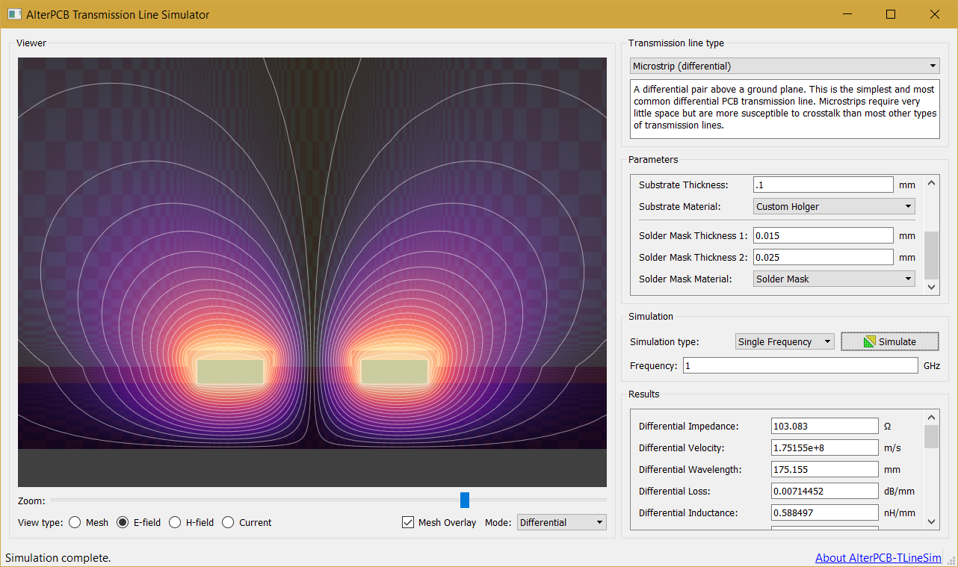Click the AlterPCB app icon in title bar

coord(13,14)
